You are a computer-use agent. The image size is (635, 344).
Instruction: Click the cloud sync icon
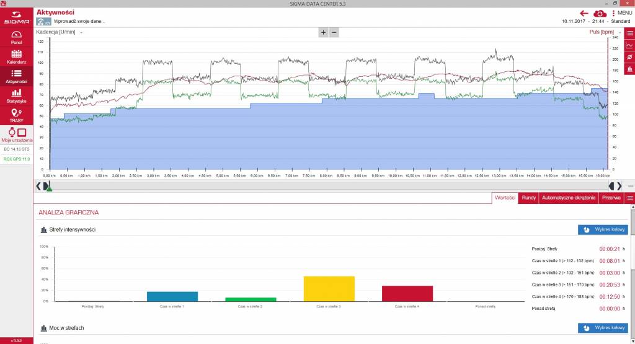coord(600,14)
